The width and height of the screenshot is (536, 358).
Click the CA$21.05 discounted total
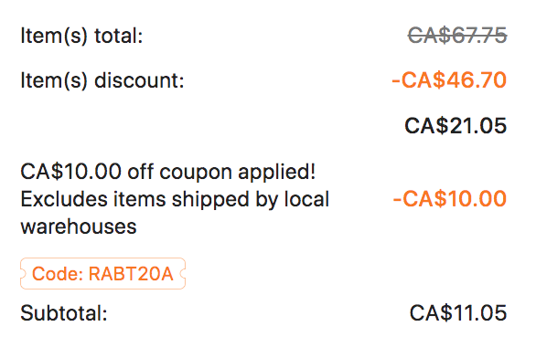[x=456, y=126]
